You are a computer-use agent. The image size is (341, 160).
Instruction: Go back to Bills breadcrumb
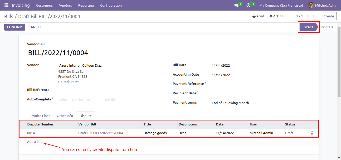[x=9, y=17]
